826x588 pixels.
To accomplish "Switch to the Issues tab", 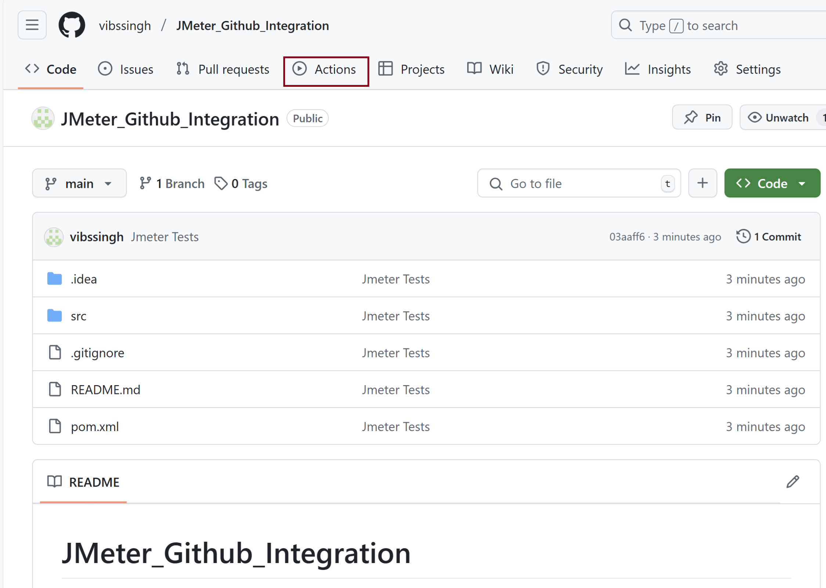I will 126,69.
